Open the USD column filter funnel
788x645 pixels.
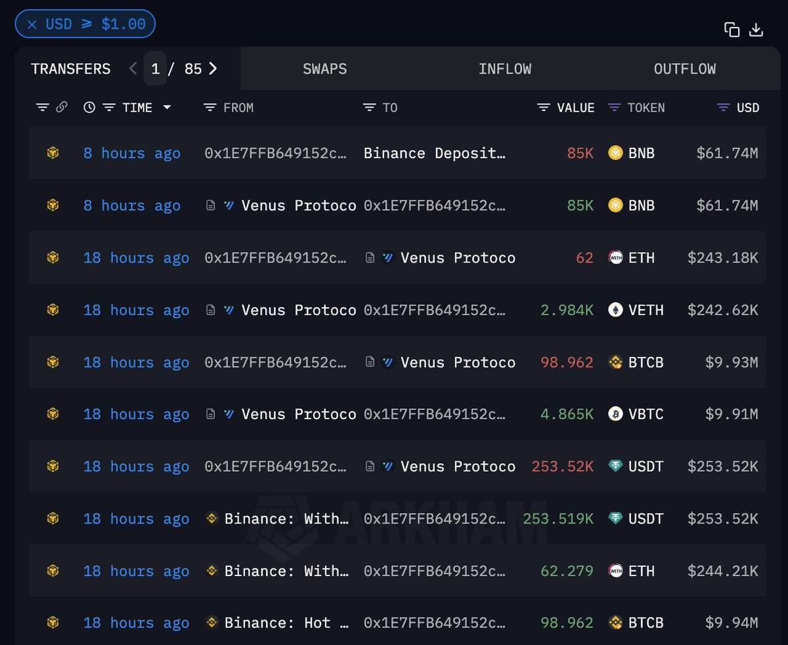722,107
